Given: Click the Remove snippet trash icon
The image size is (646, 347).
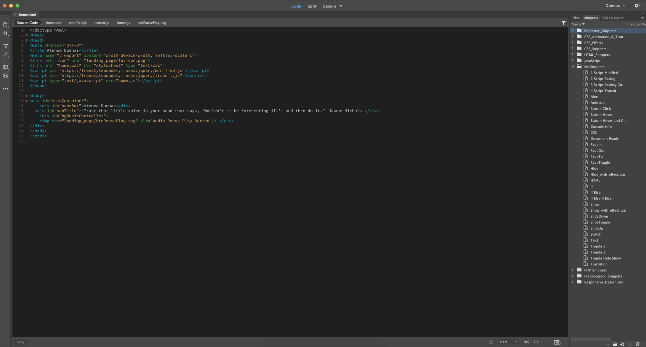Looking at the screenshot, I should tap(638, 344).
